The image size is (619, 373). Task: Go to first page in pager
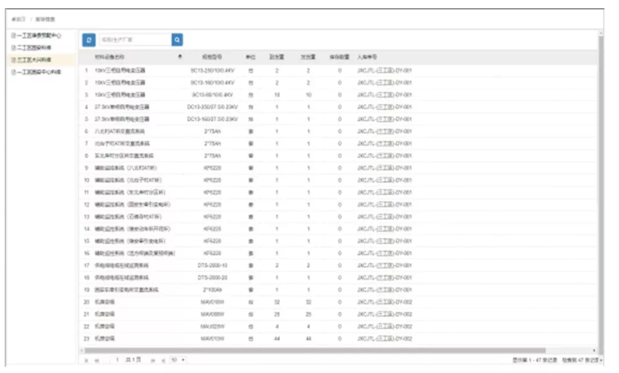86,360
